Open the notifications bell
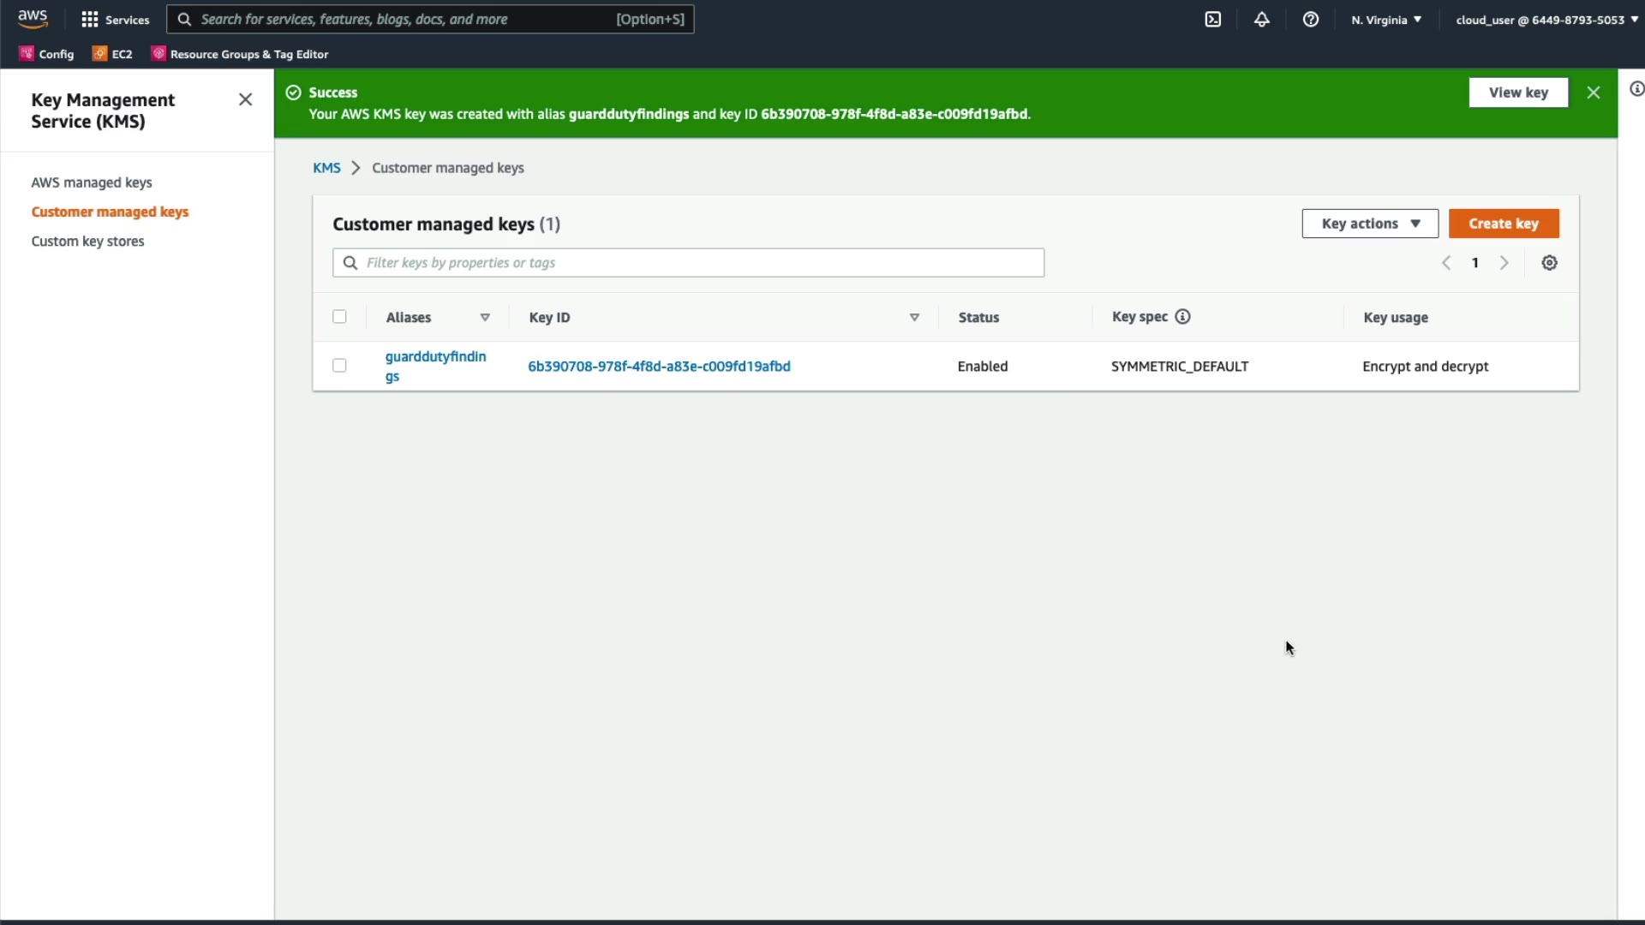Image resolution: width=1645 pixels, height=925 pixels. click(x=1262, y=20)
